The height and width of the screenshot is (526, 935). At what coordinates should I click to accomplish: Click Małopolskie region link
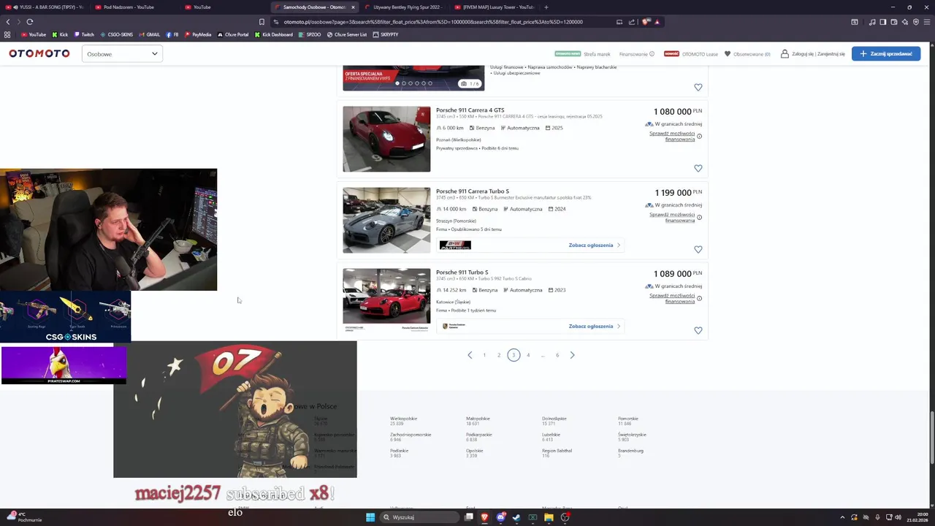point(478,419)
